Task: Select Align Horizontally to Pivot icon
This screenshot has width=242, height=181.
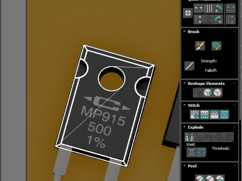Action: pyautogui.click(x=198, y=9)
